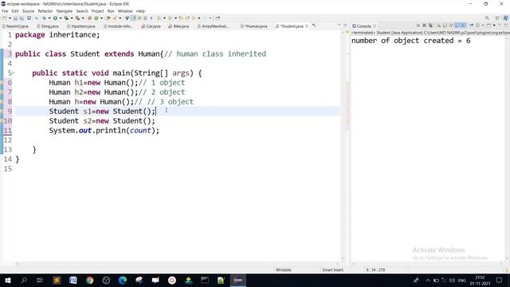Open the Coverage dropdown arrow

pyautogui.click(x=72, y=18)
